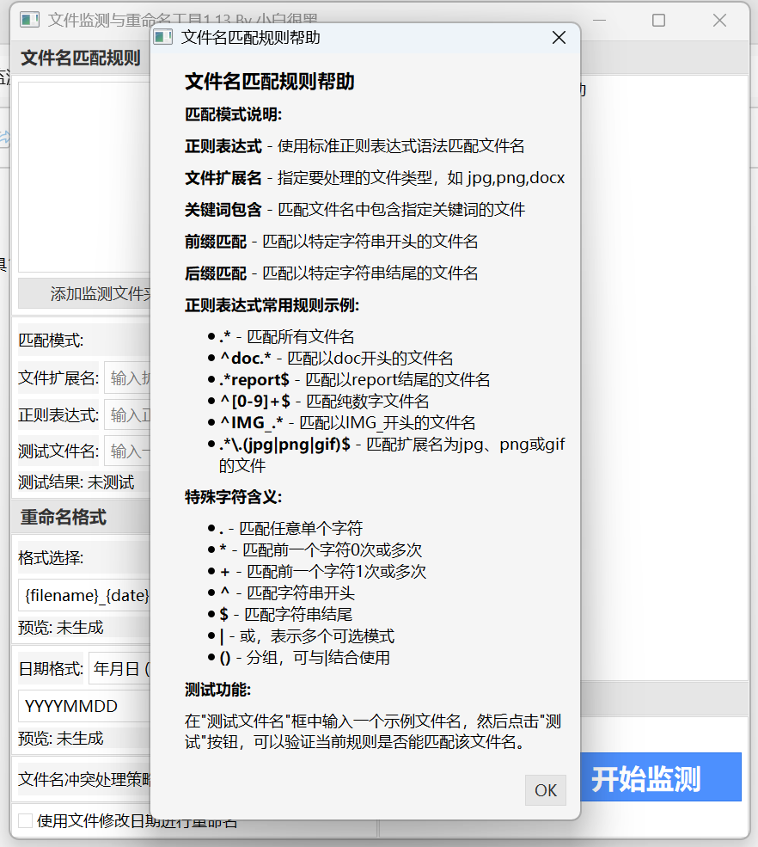Click the 测试文件名 input field
This screenshot has height=847, width=758.
[x=127, y=451]
